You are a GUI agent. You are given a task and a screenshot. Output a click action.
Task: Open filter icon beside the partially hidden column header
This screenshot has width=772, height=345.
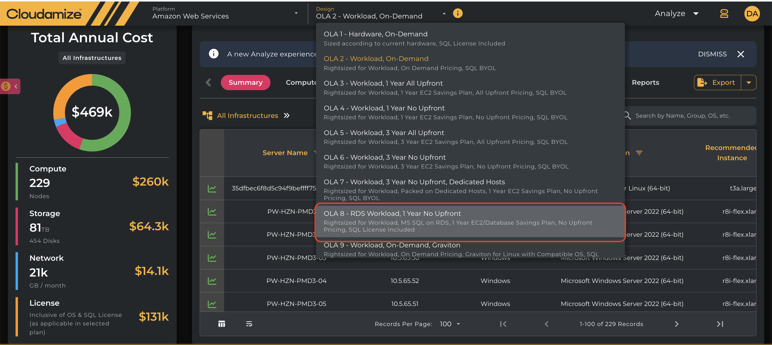click(x=639, y=153)
